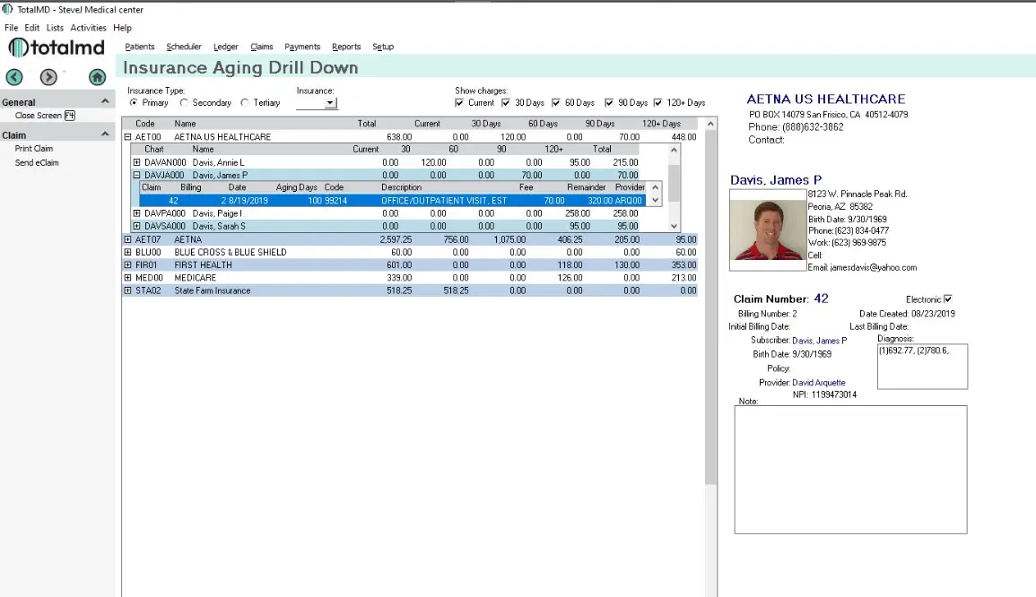Open the Scheduler screen
The image size is (1036, 597).
(x=184, y=46)
